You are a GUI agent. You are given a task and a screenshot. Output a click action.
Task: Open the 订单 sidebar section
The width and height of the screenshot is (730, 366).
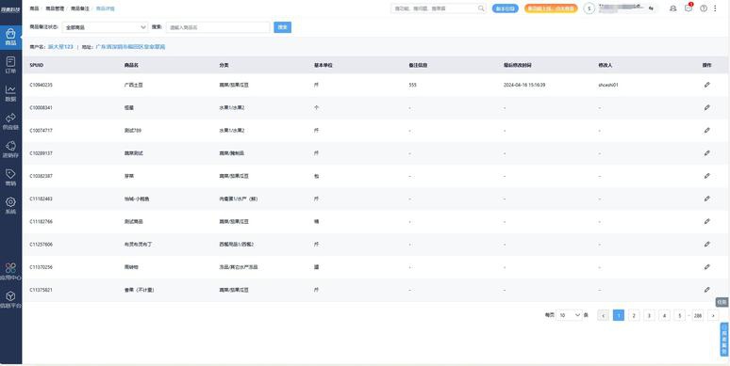pos(10,65)
